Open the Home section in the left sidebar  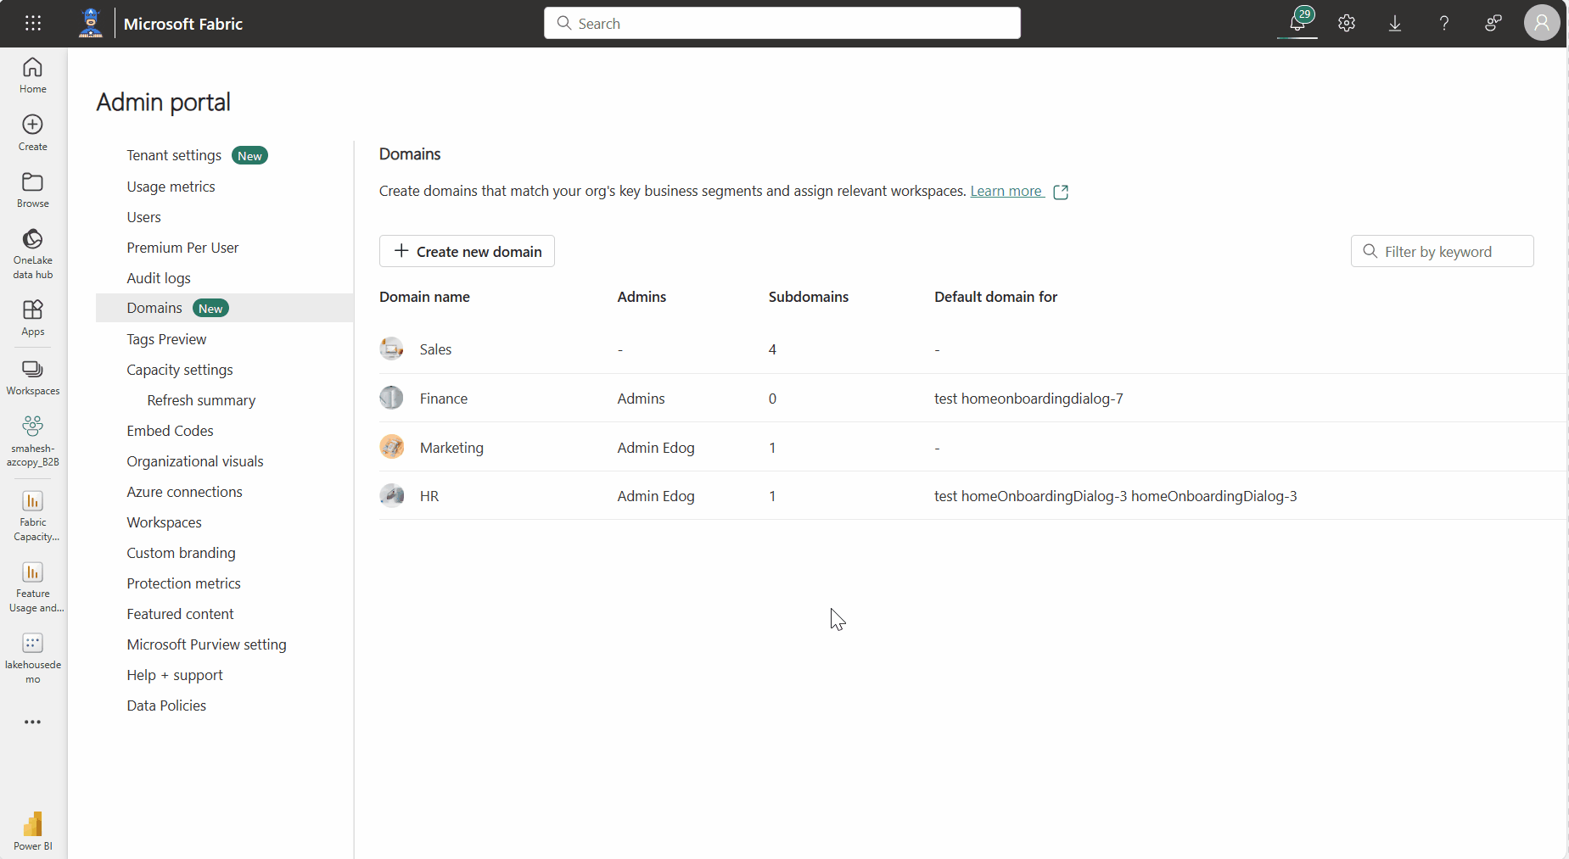click(x=32, y=75)
